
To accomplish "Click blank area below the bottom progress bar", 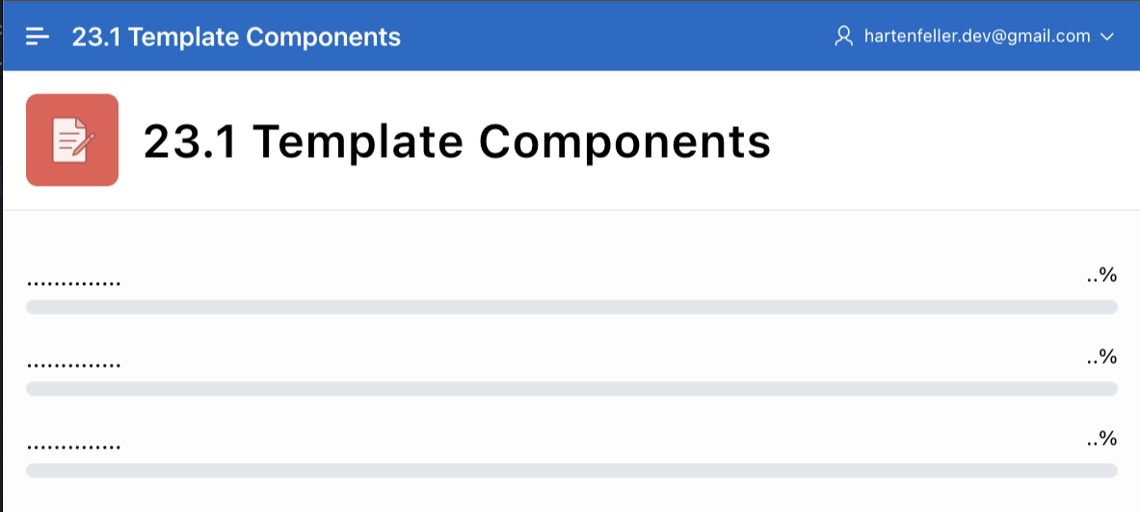I will [571, 497].
